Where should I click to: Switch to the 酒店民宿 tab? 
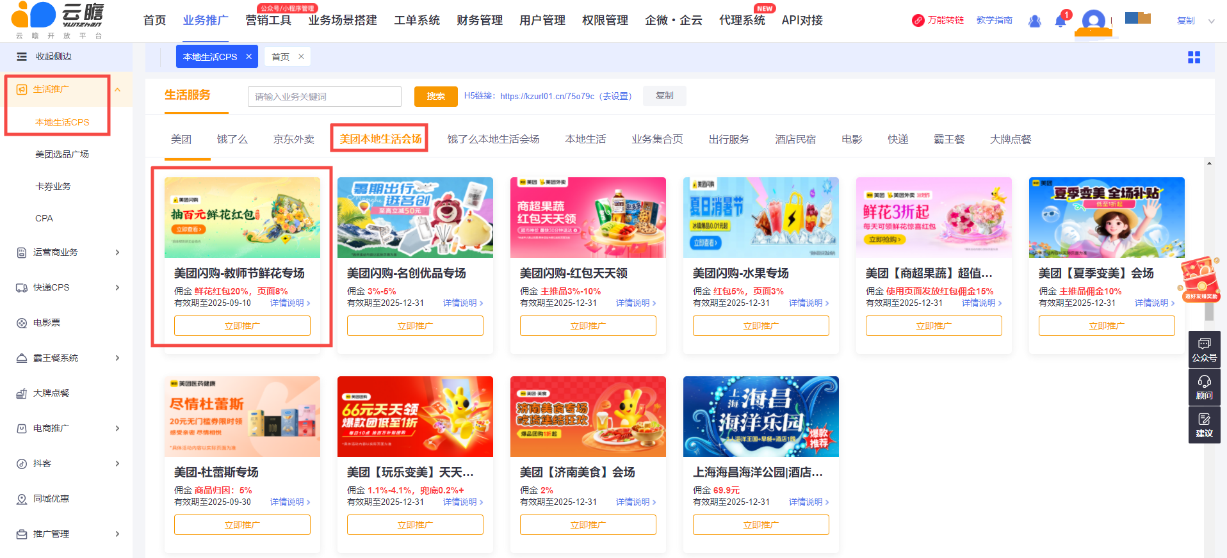click(795, 139)
